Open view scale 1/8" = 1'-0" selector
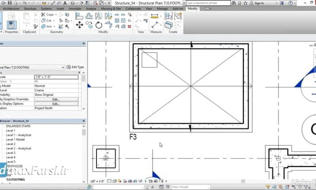316x190 pixels. 97,181
